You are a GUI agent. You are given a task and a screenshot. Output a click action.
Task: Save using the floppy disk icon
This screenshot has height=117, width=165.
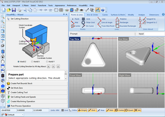click(14, 10)
